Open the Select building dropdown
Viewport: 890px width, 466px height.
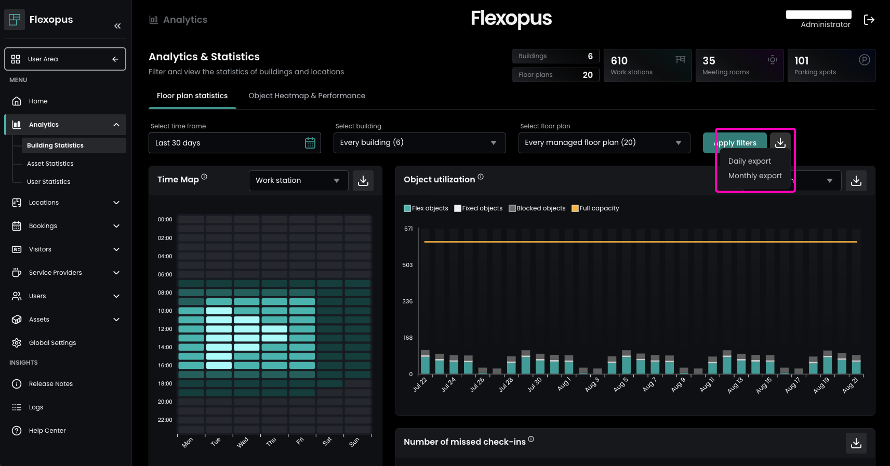[x=420, y=143]
